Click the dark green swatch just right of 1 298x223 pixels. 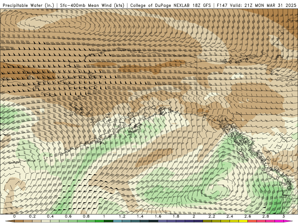coord(108,221)
